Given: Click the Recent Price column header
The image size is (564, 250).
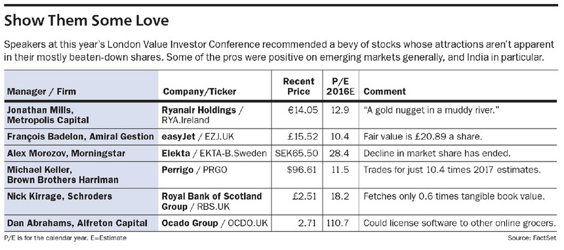Looking at the screenshot, I should pos(298,87).
